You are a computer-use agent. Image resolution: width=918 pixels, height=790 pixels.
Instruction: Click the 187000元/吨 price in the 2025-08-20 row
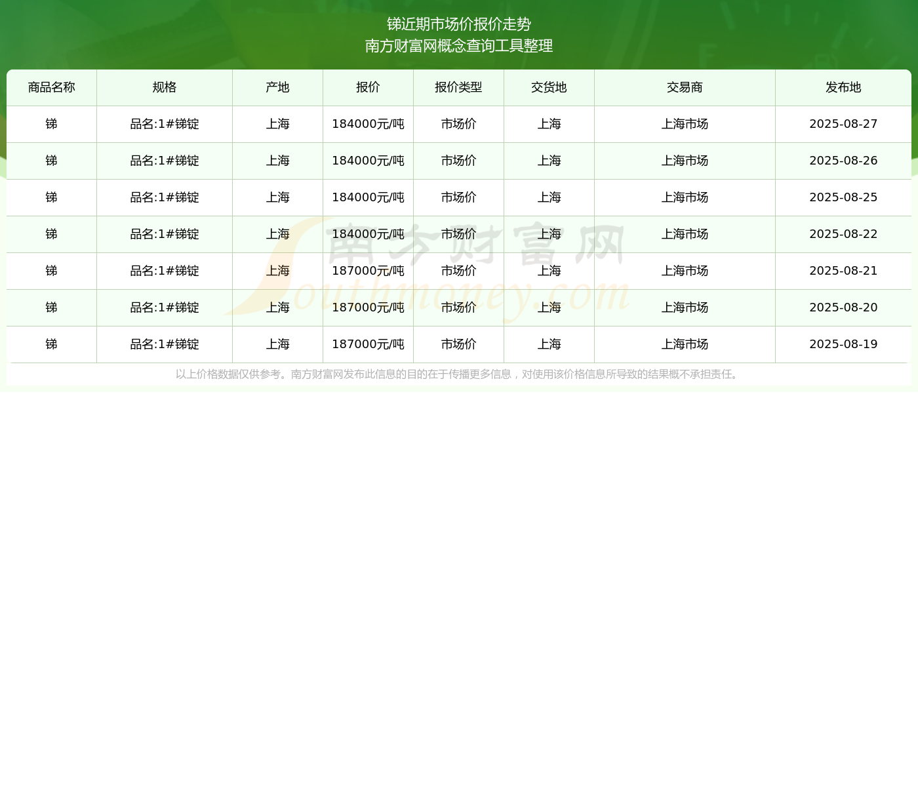(369, 307)
